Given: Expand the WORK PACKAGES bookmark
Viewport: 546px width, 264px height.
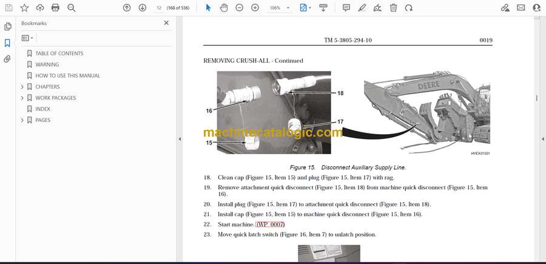Looking at the screenshot, I should coord(22,98).
